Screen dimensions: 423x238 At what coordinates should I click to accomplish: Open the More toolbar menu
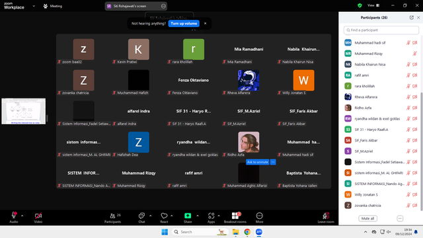[x=260, y=218]
